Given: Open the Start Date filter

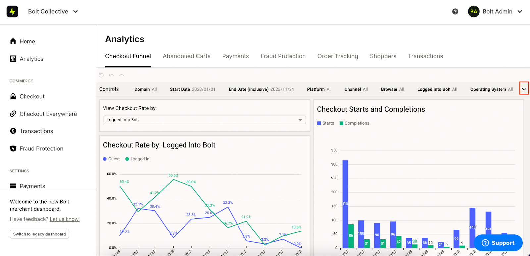Looking at the screenshot, I should (192, 89).
